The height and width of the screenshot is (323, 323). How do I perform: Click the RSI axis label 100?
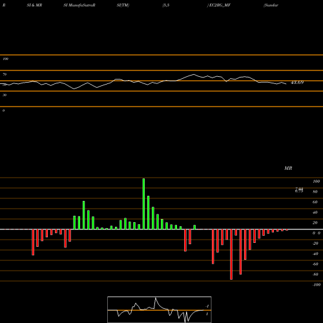6,59
